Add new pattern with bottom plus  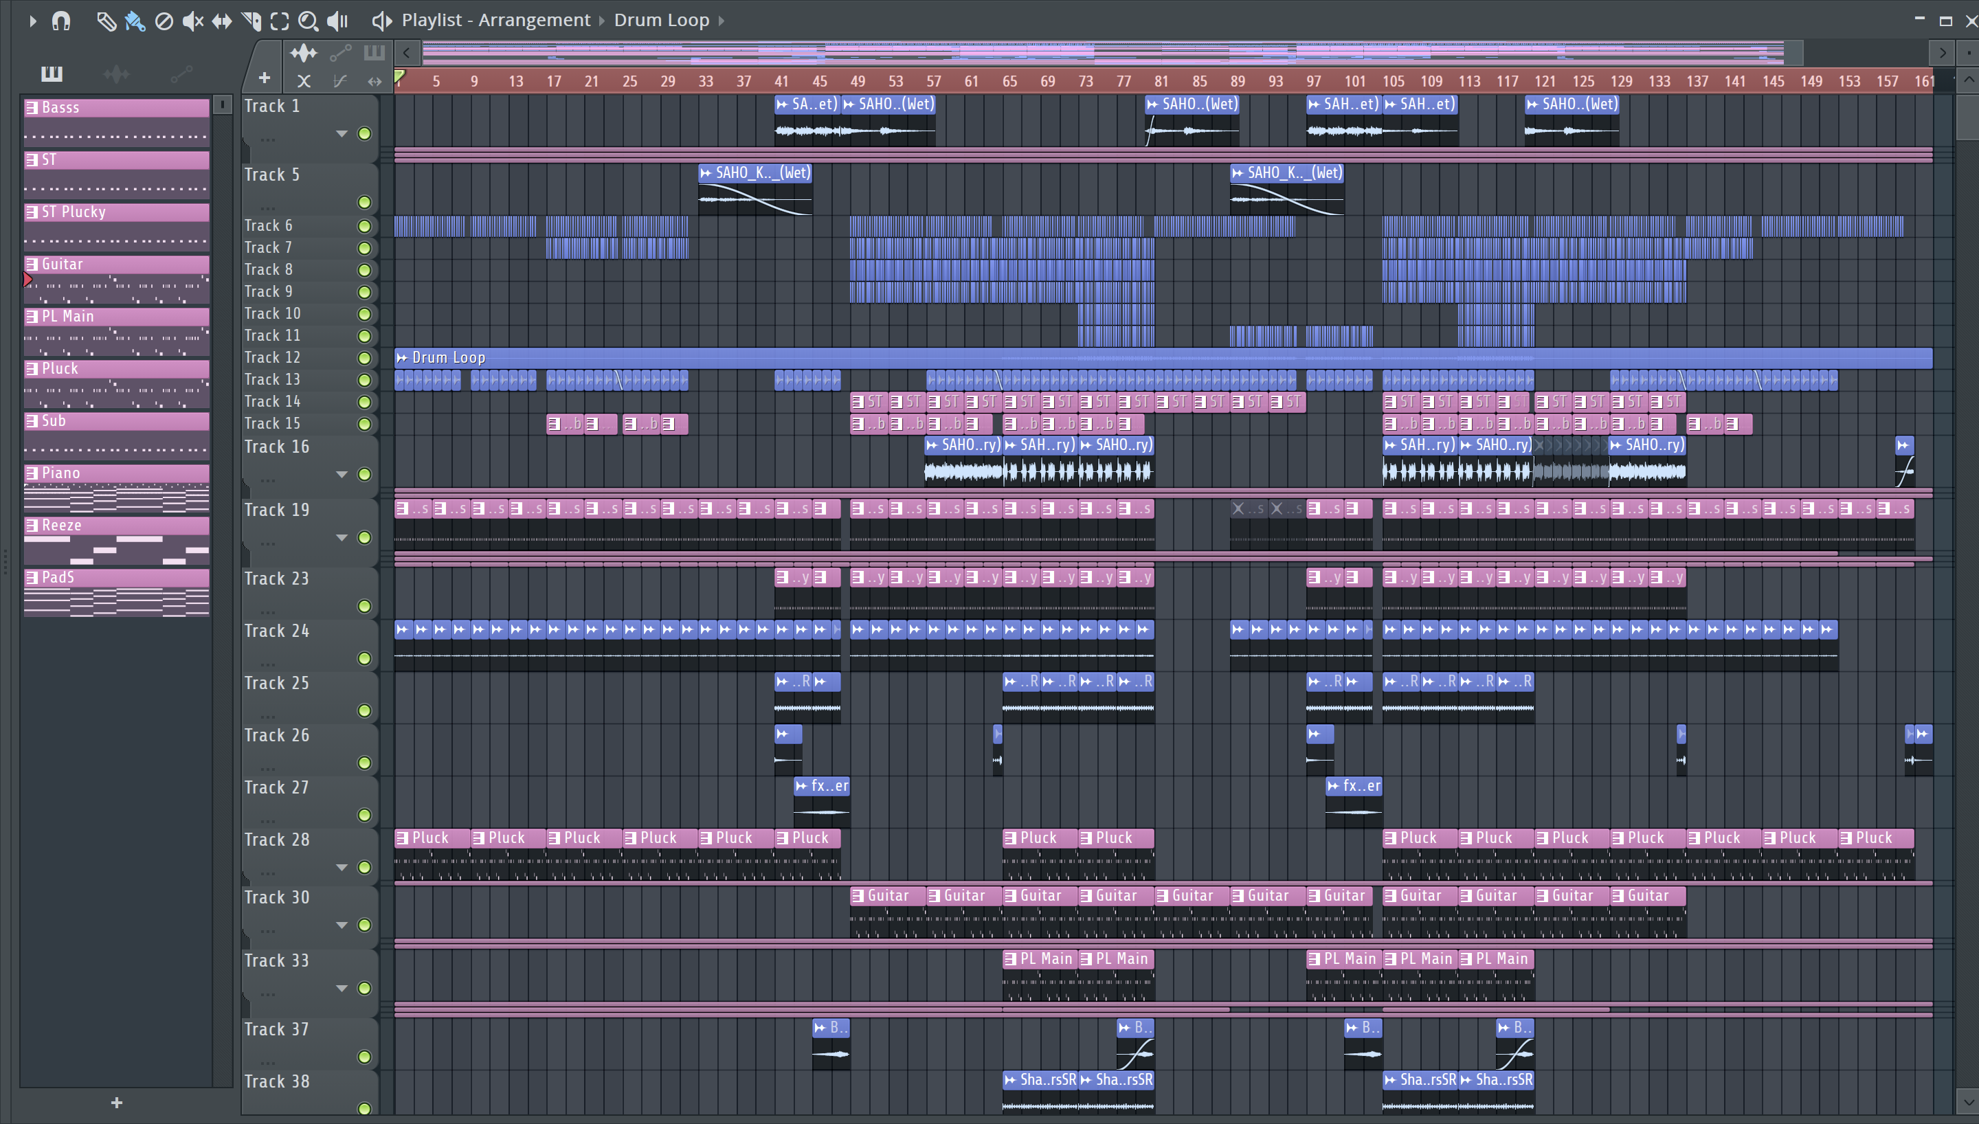click(x=117, y=1103)
